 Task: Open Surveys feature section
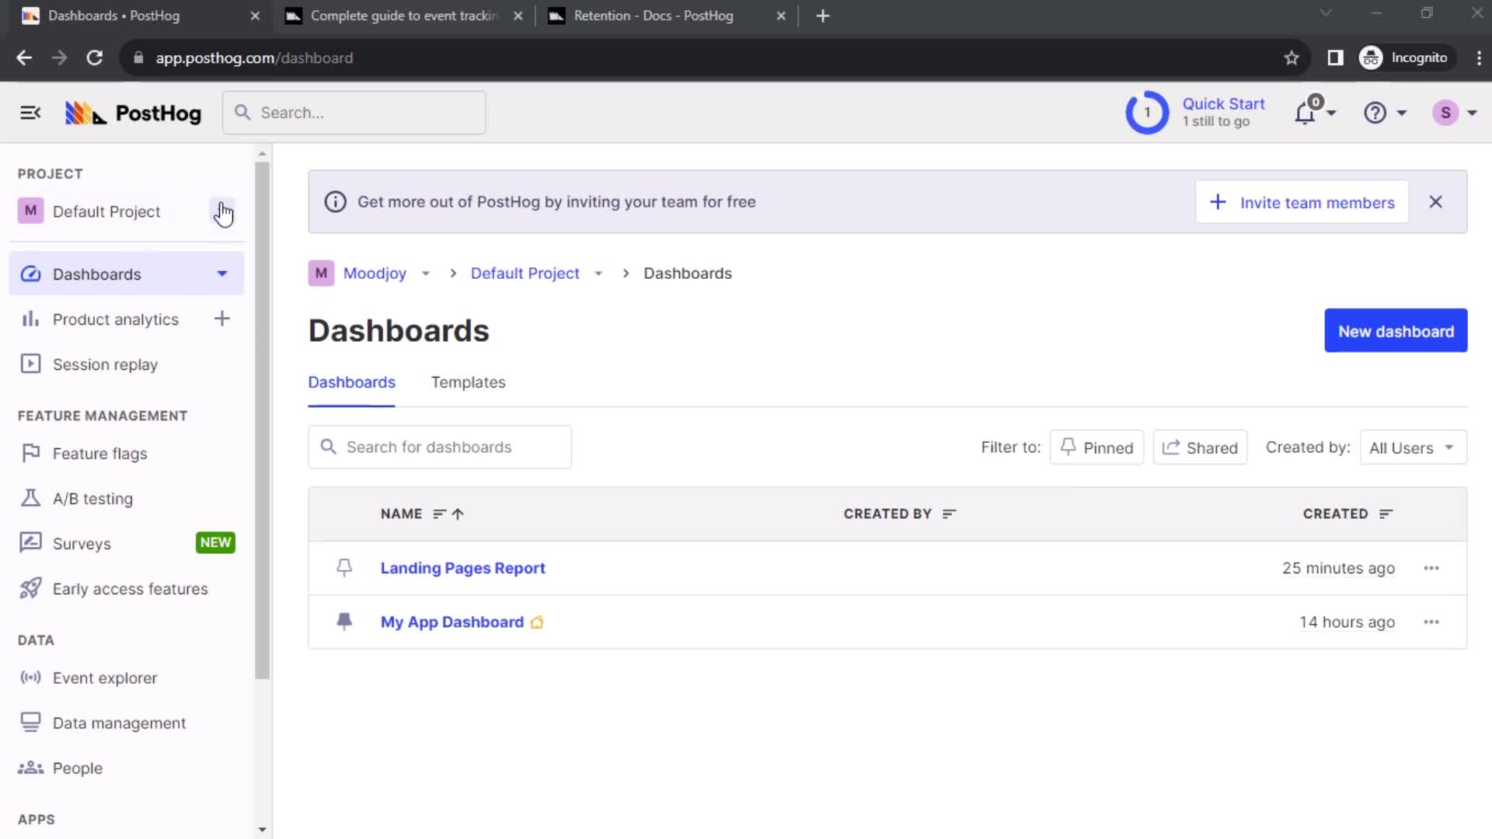[x=81, y=543]
